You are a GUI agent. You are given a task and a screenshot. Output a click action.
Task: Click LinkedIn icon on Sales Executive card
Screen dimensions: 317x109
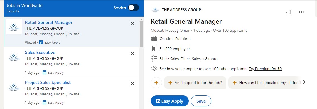pyautogui.click(x=45, y=73)
